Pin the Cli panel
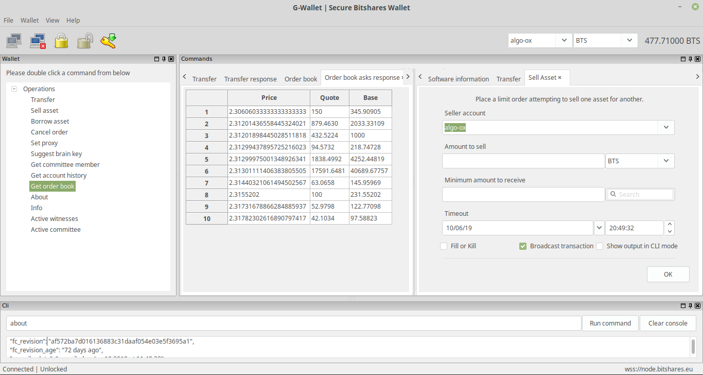 (x=690, y=305)
